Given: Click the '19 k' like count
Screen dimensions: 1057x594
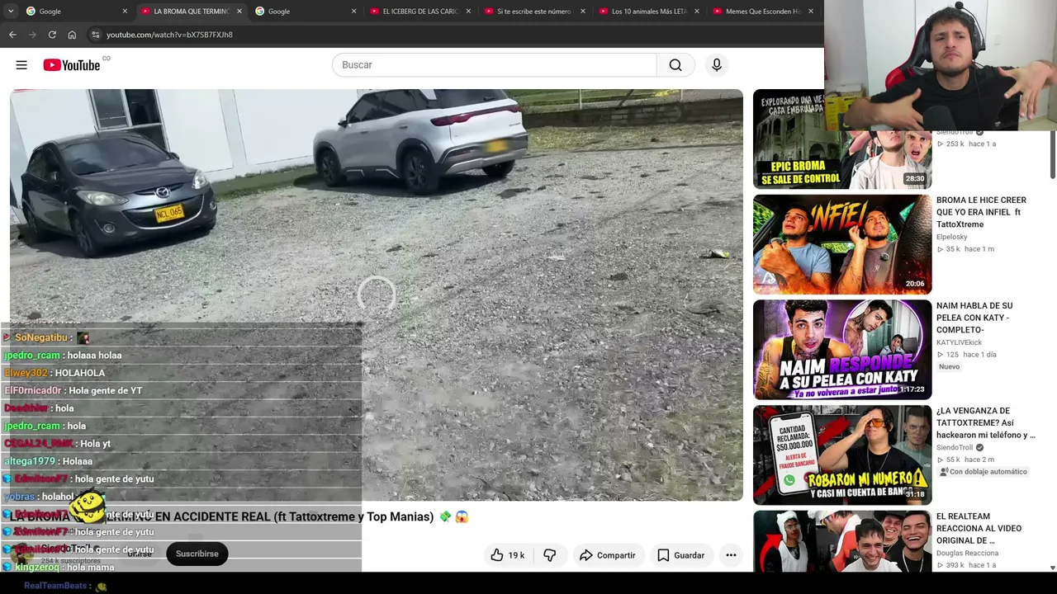Looking at the screenshot, I should 516,555.
